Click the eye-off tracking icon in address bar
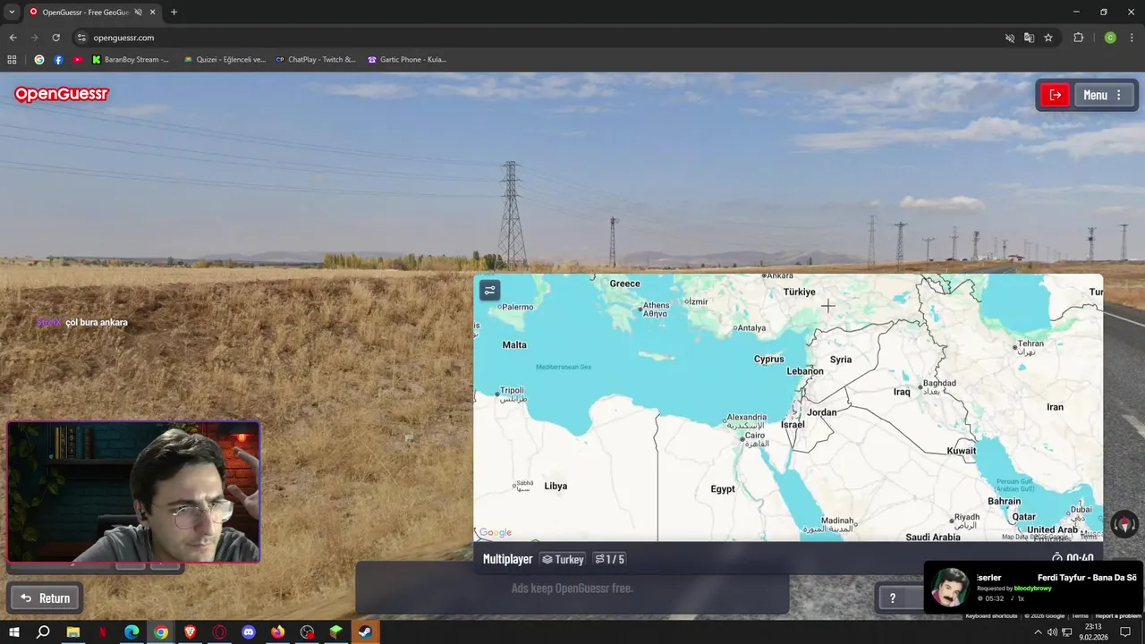Viewport: 1145px width, 644px height. tap(1010, 38)
